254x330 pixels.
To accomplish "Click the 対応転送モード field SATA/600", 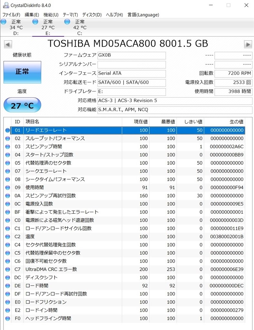I will click(132, 82).
